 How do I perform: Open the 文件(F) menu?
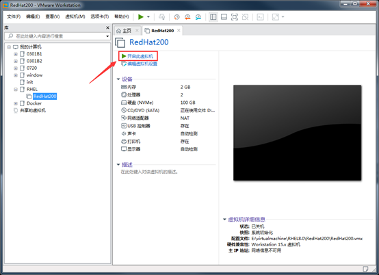click(14, 16)
